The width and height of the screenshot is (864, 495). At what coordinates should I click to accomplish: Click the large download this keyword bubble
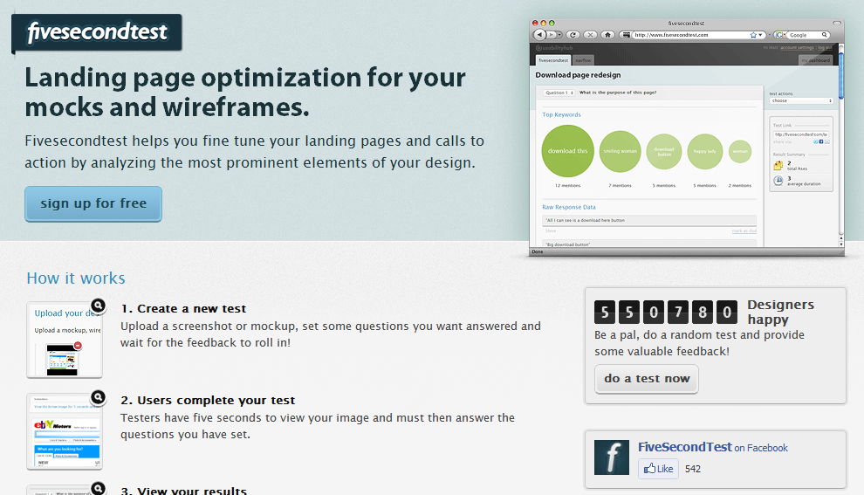tap(568, 151)
